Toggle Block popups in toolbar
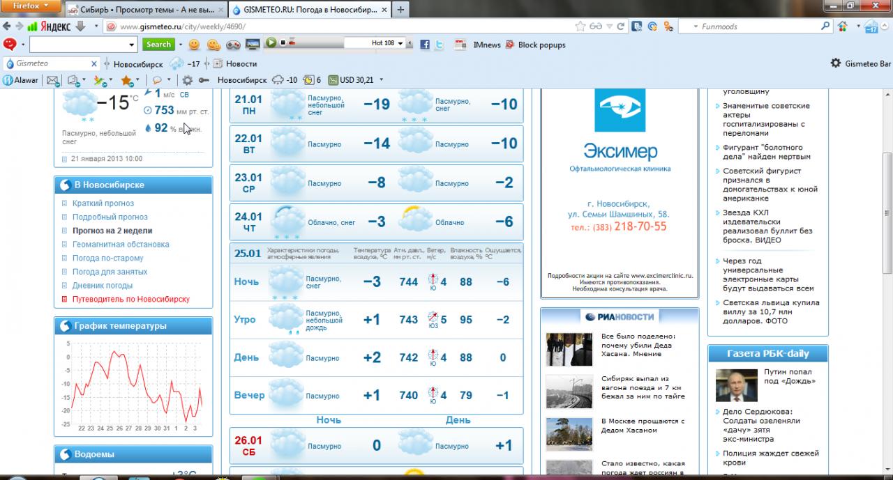This screenshot has height=480, width=893. point(541,45)
